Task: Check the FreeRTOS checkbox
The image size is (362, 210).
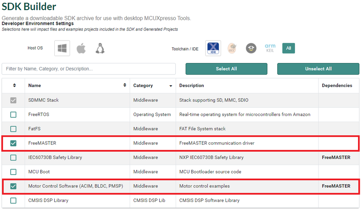Action: (13, 114)
